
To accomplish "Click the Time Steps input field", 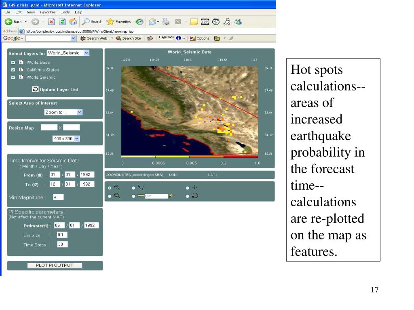I will [x=62, y=244].
